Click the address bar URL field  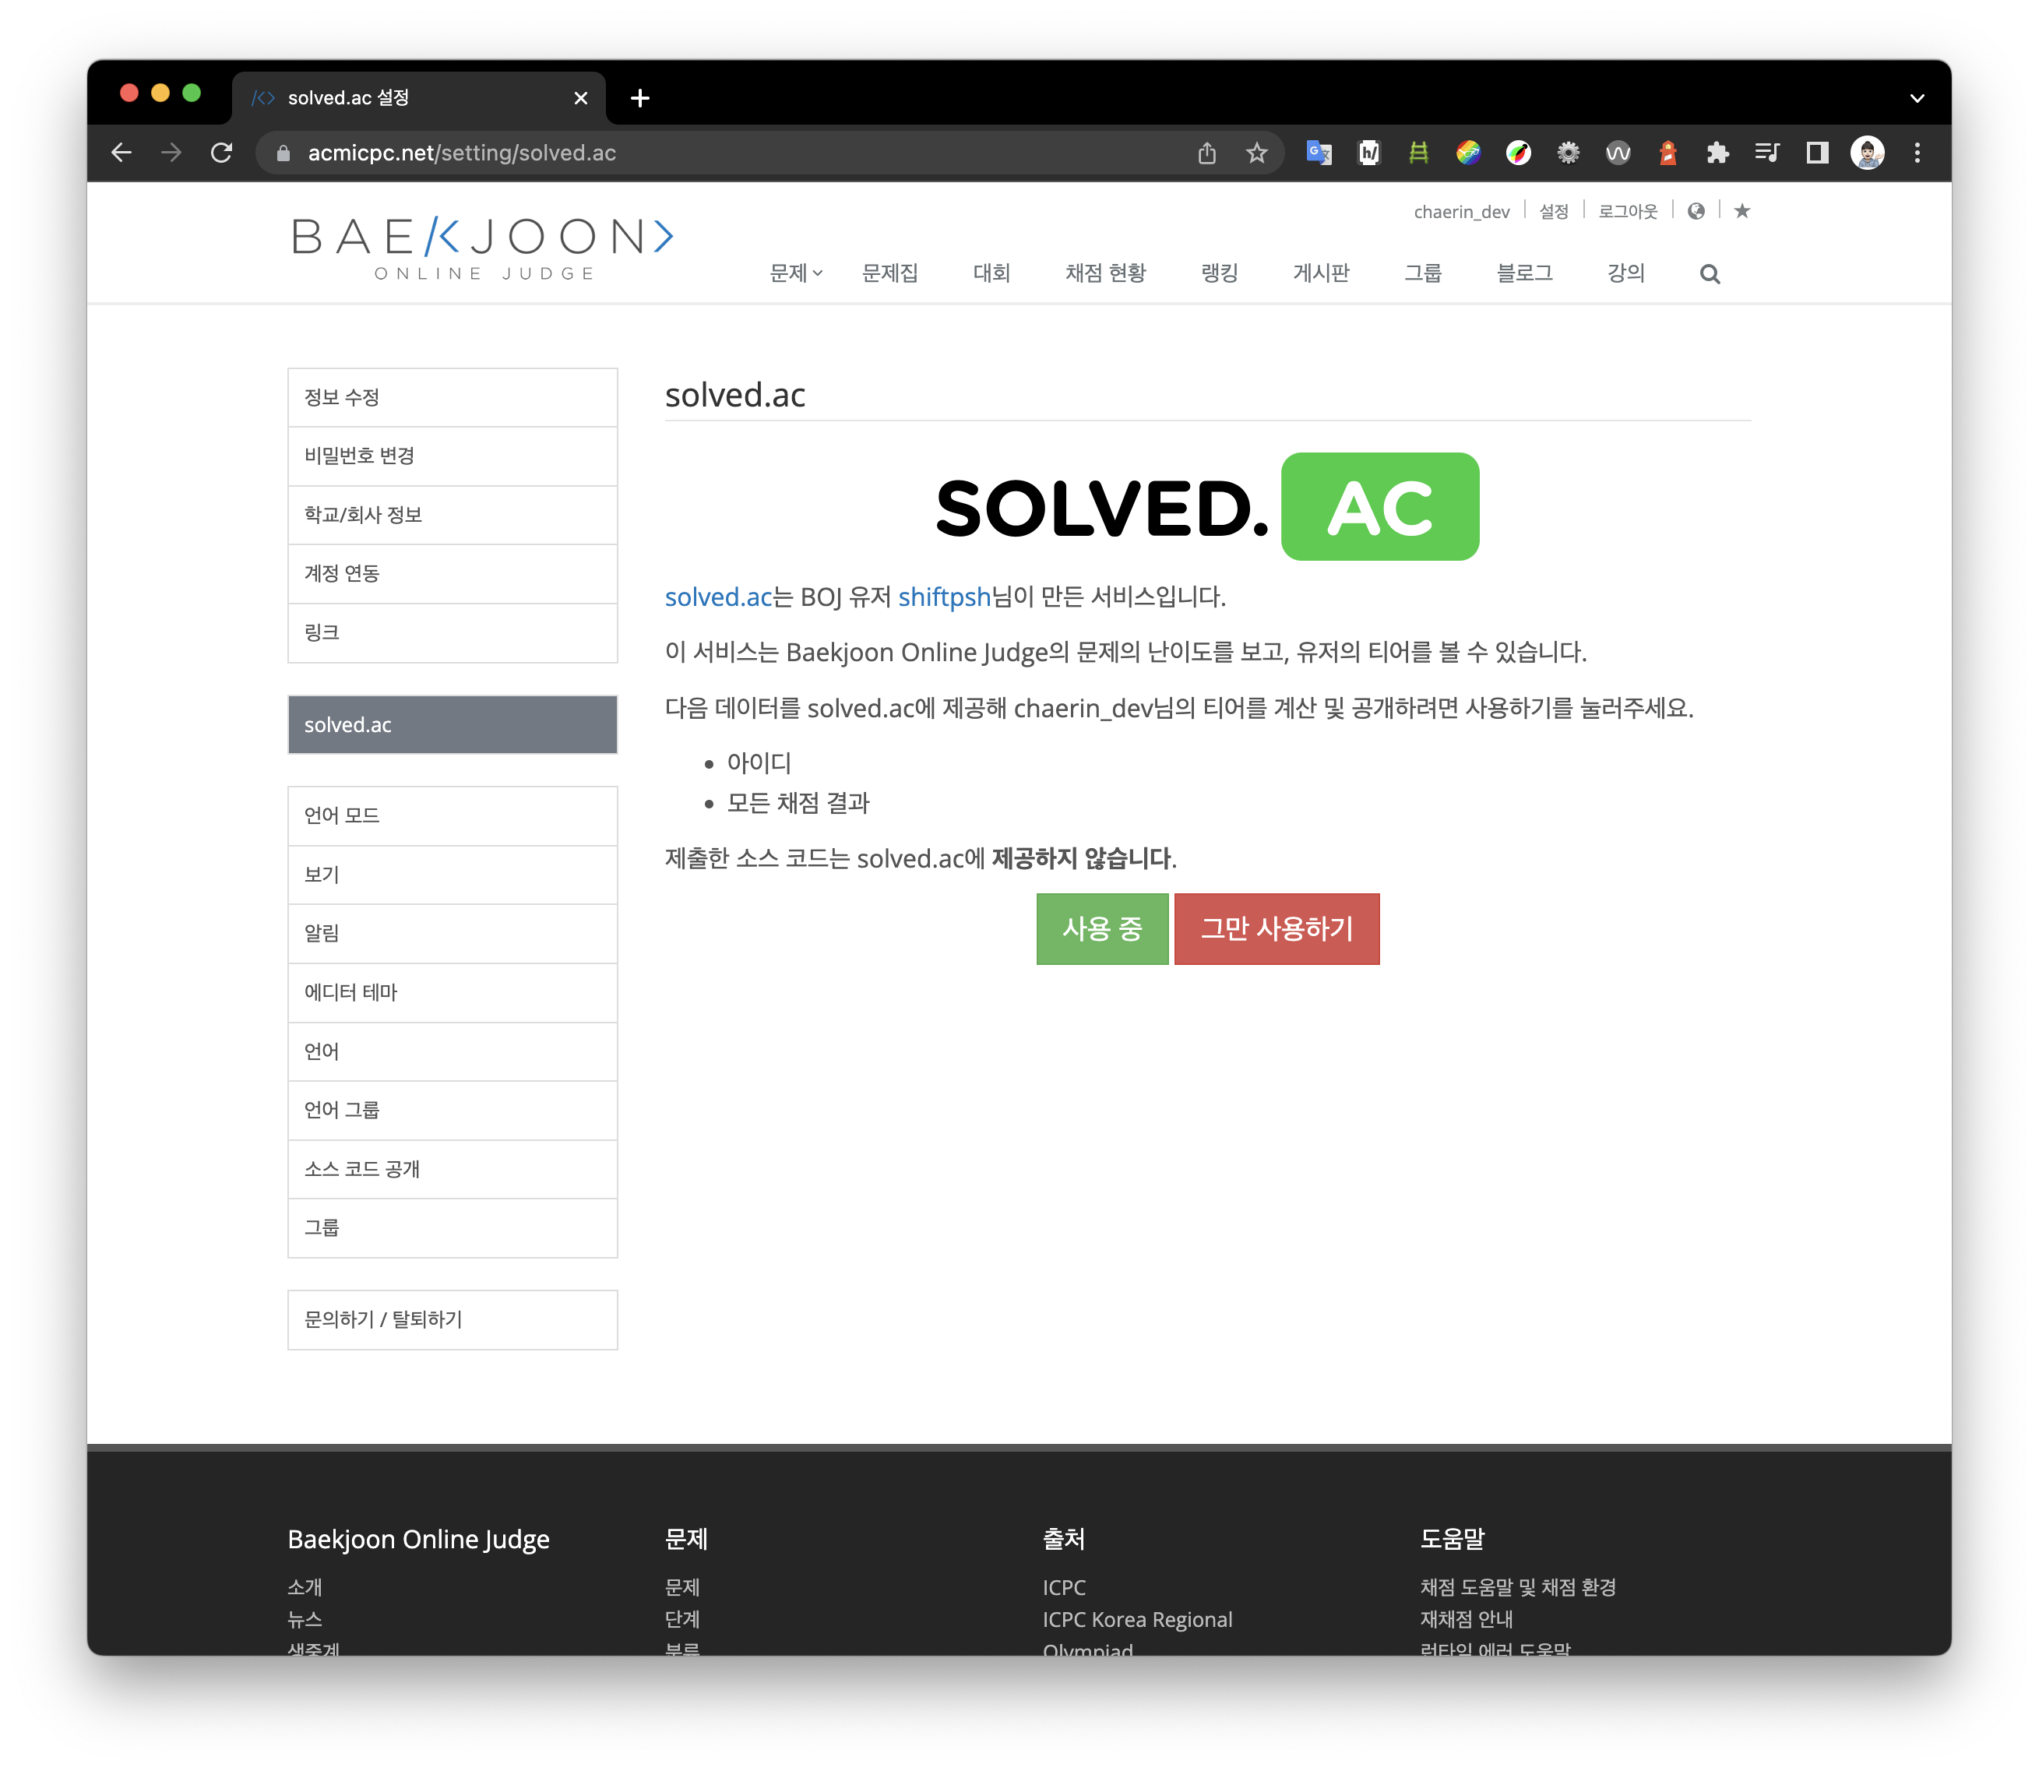tap(731, 152)
